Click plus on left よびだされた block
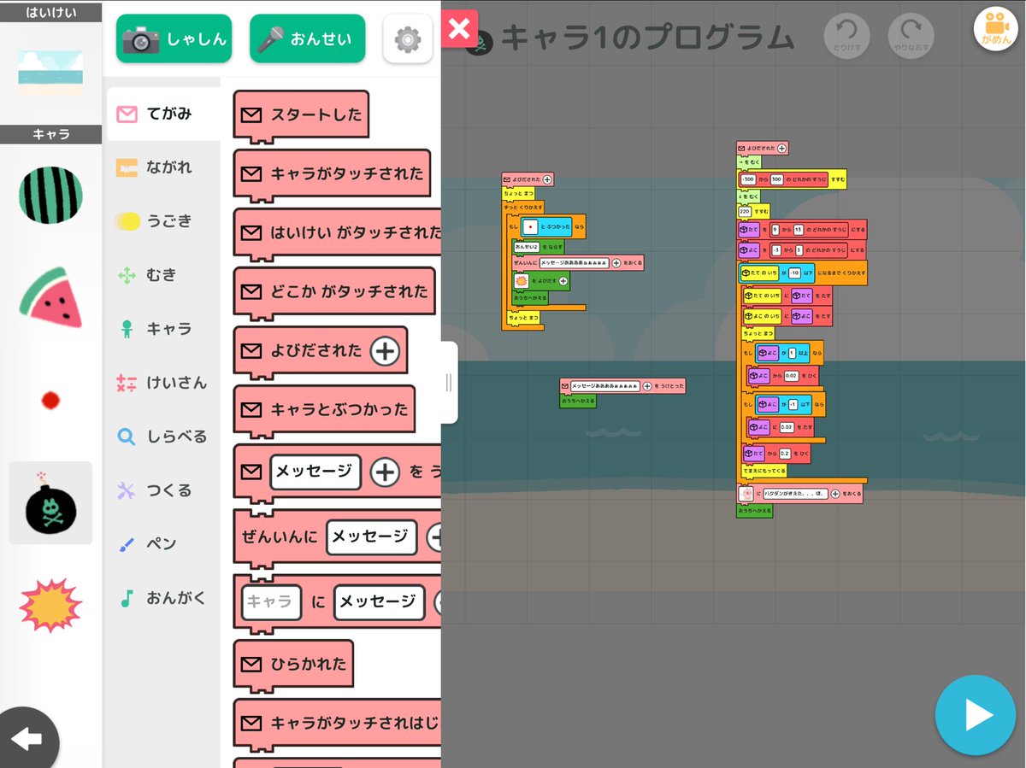Viewport: 1026px width, 768px height. click(x=547, y=179)
